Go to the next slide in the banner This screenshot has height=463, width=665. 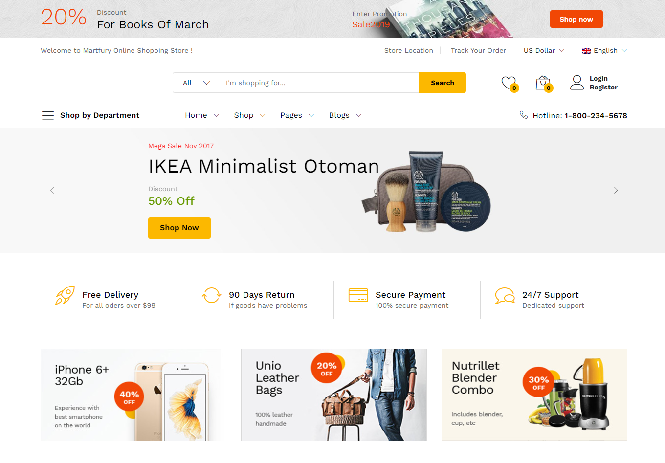616,190
